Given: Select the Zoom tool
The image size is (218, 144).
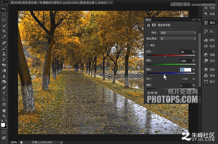Looking at the screenshot, I should click(x=4, y=116).
